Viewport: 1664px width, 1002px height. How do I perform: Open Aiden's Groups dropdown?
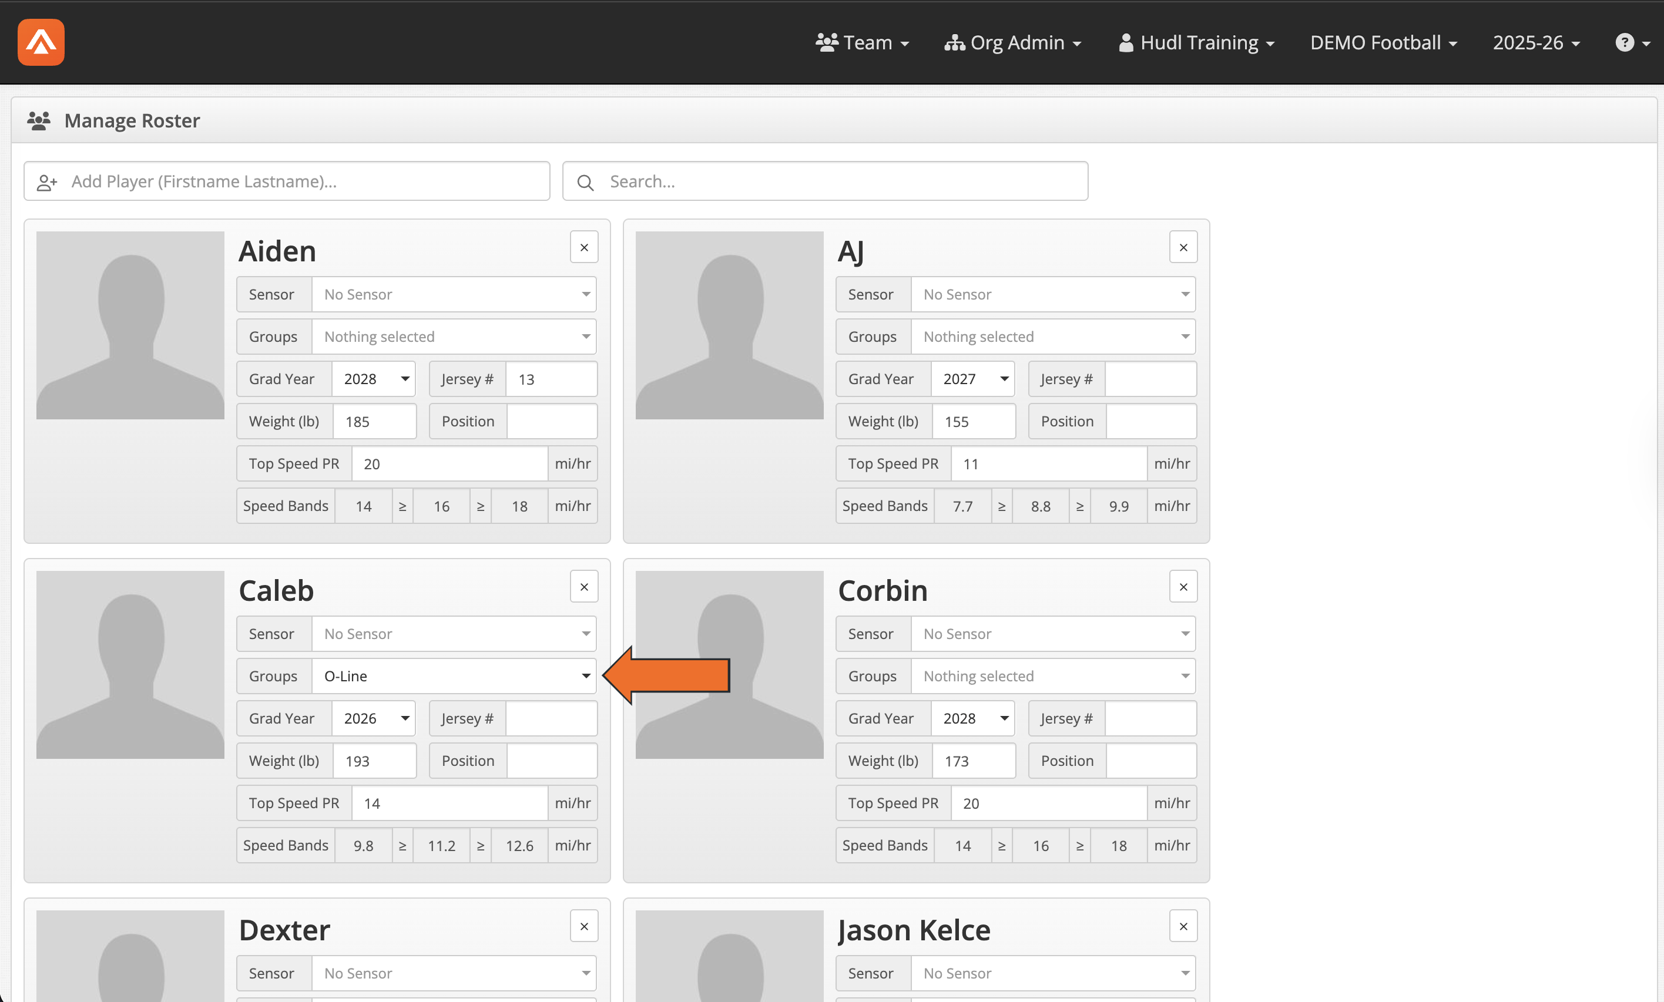click(454, 337)
